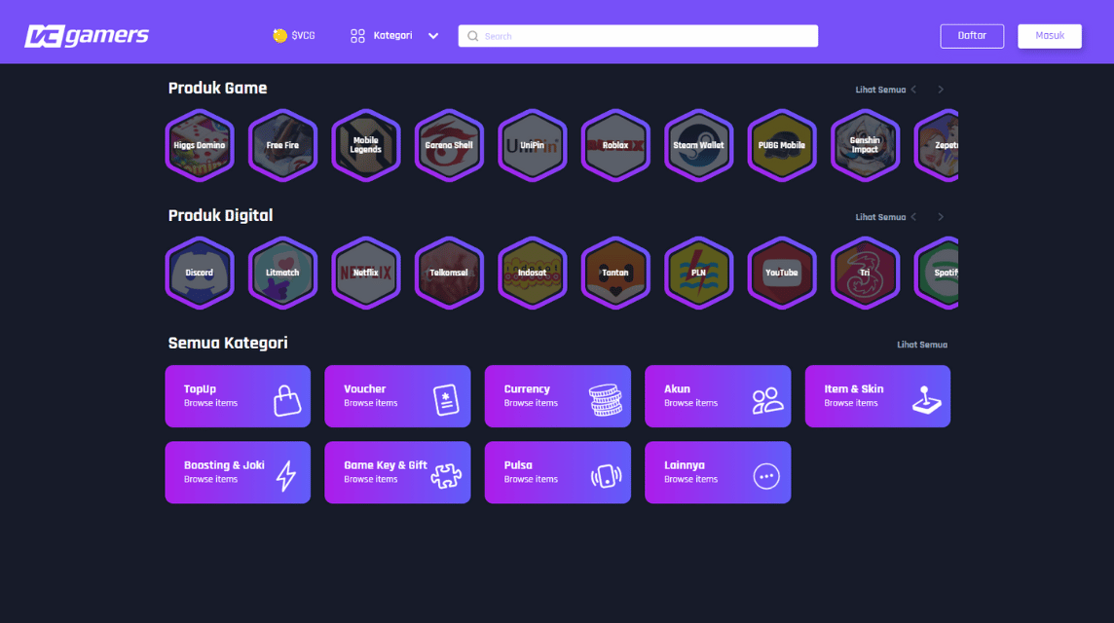Image resolution: width=1114 pixels, height=623 pixels.
Task: Browse the Akun category card
Action: point(718,396)
